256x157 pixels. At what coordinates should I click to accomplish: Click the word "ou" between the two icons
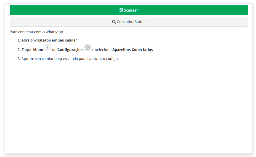coord(54,50)
